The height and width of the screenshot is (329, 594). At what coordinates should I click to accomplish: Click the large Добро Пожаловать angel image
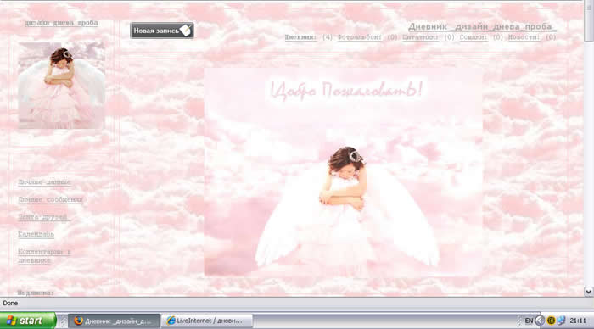[343, 172]
